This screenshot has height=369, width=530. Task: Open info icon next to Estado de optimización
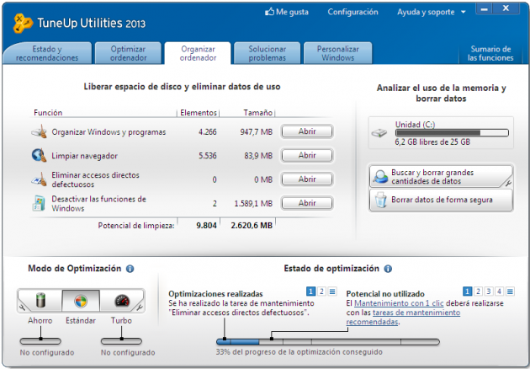pos(388,269)
